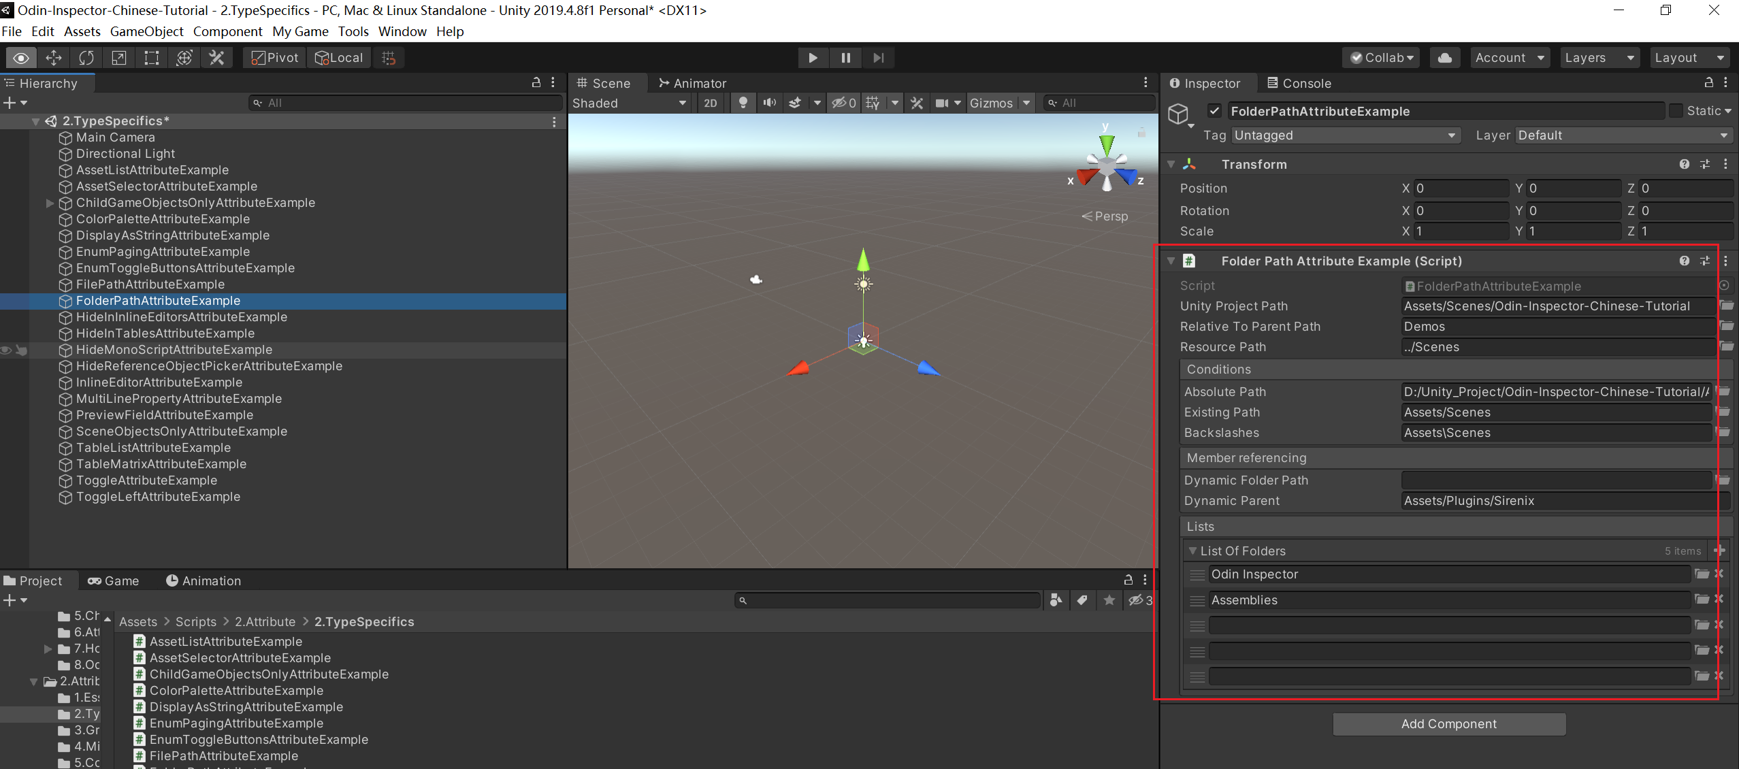
Task: Collapse the Transform component
Action: pyautogui.click(x=1171, y=164)
